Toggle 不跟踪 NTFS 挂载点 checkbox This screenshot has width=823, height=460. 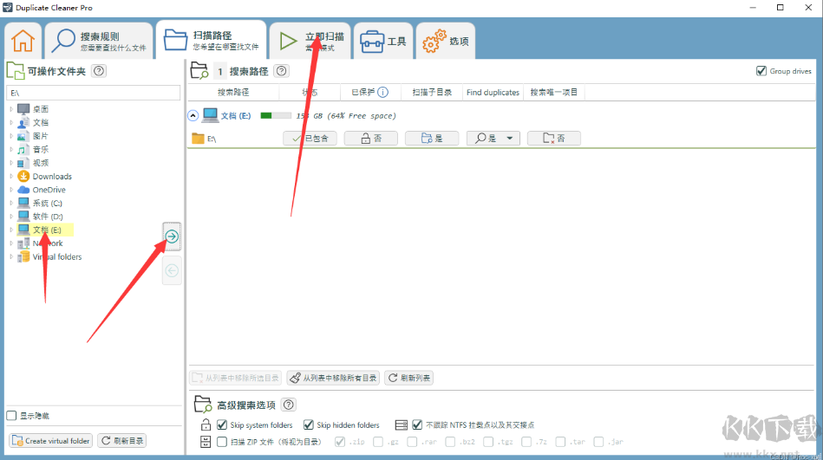click(417, 424)
